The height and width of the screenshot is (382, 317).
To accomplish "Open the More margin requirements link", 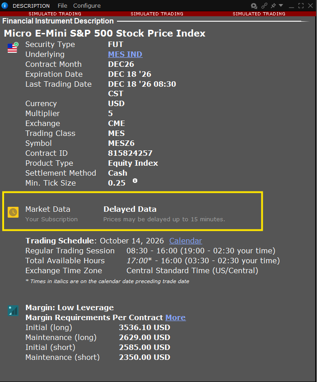I will tap(176, 318).
